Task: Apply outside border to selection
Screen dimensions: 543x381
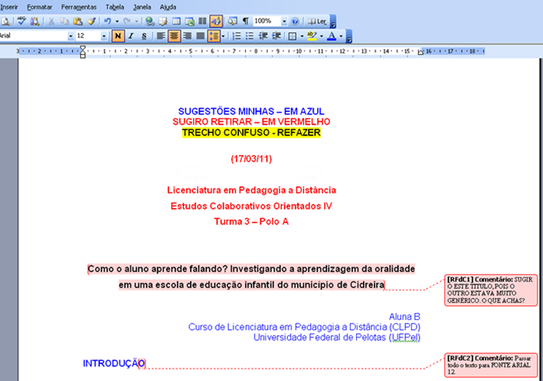Action: (x=293, y=36)
